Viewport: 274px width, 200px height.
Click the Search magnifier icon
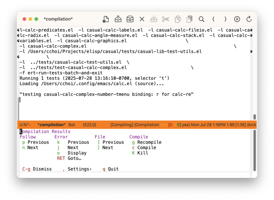[x=201, y=19]
